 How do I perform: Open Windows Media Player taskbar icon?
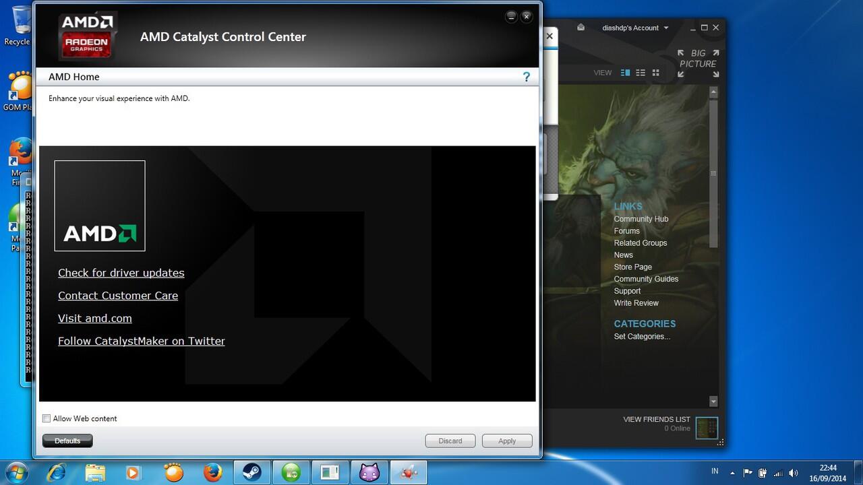[133, 472]
